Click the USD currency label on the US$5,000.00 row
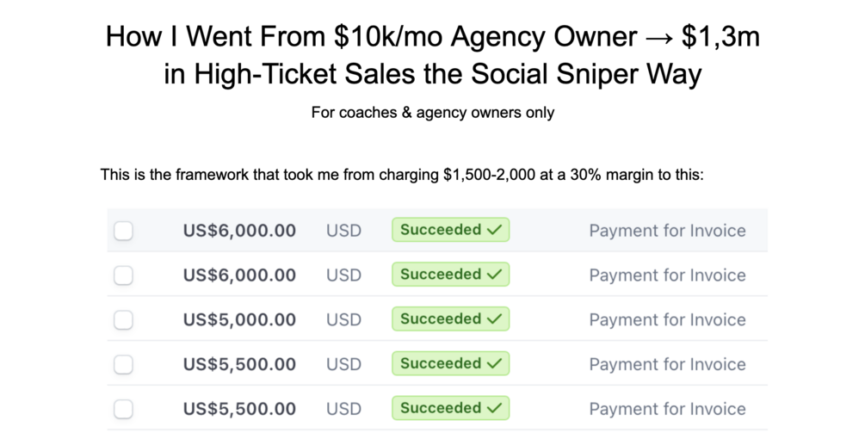 click(343, 319)
